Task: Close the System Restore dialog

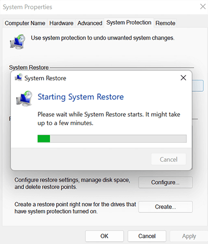Action: [184, 78]
